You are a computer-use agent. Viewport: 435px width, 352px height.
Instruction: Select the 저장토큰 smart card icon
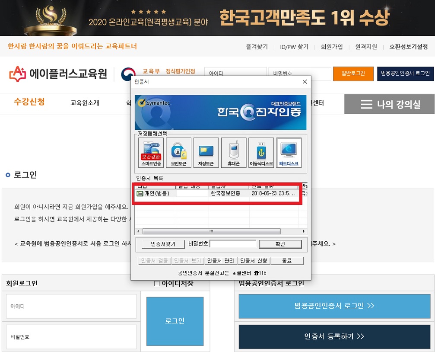click(x=206, y=152)
